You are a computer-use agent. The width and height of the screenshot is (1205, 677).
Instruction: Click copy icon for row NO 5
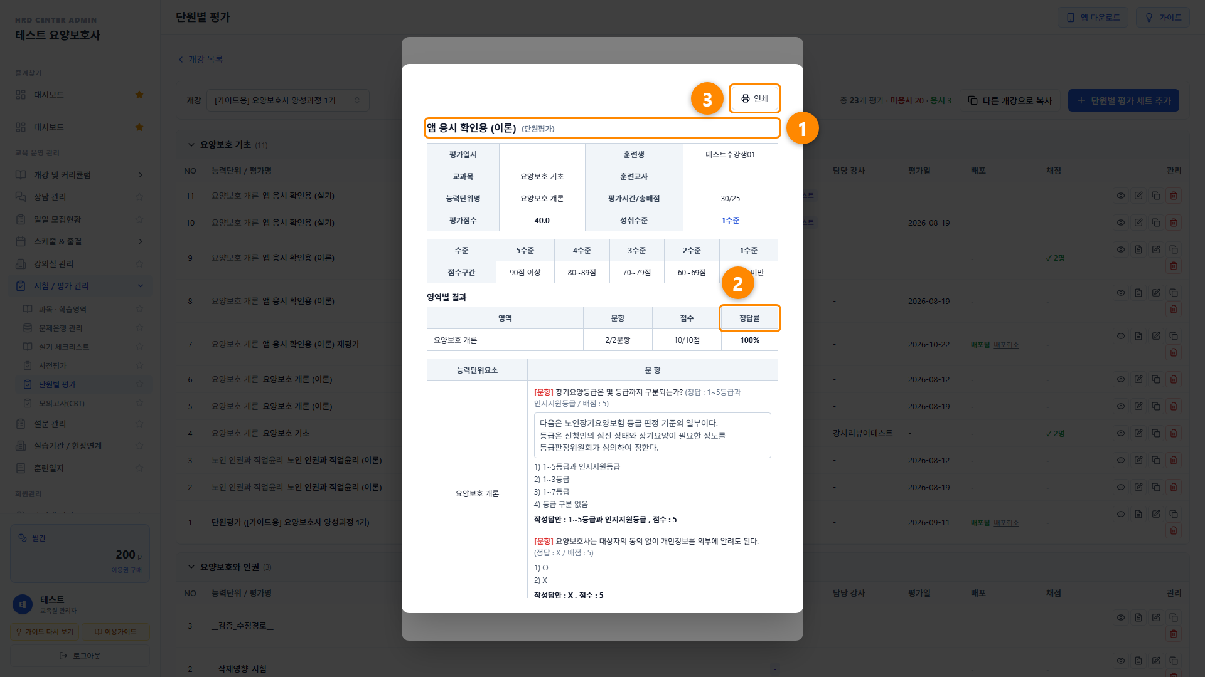[1155, 406]
